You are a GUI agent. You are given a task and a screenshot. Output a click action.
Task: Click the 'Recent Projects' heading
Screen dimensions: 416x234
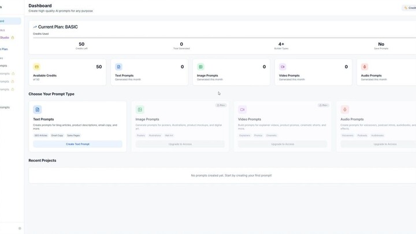pyautogui.click(x=42, y=161)
